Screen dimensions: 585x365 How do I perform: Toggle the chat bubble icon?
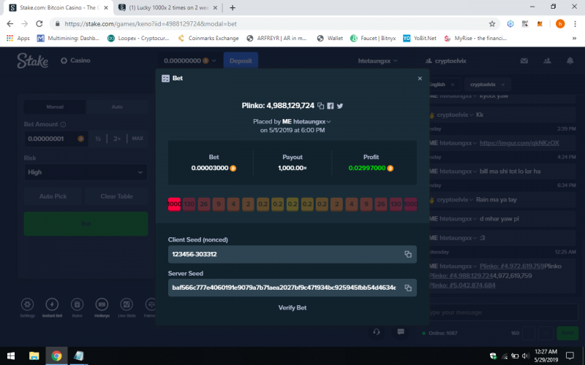(x=401, y=332)
